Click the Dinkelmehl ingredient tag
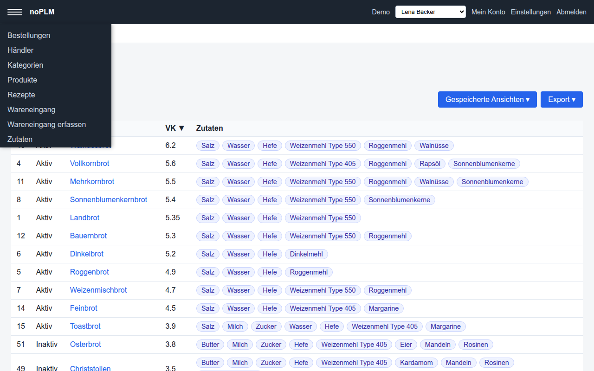Viewport: 594px width, 371px height. [307, 254]
